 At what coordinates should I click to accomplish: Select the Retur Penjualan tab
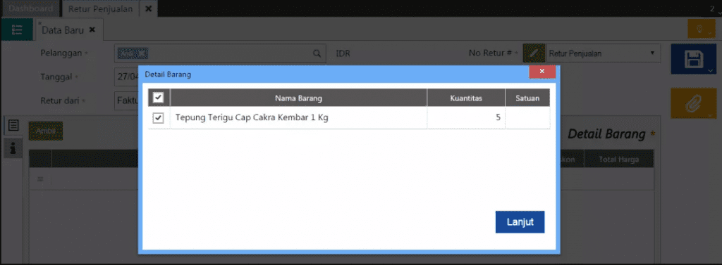(100, 8)
